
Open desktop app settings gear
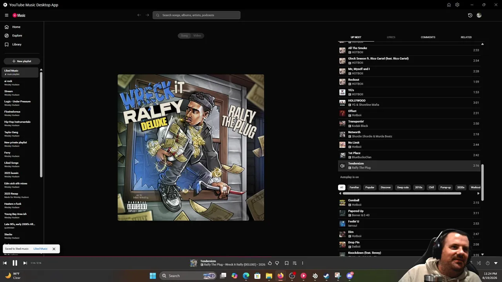(x=457, y=5)
